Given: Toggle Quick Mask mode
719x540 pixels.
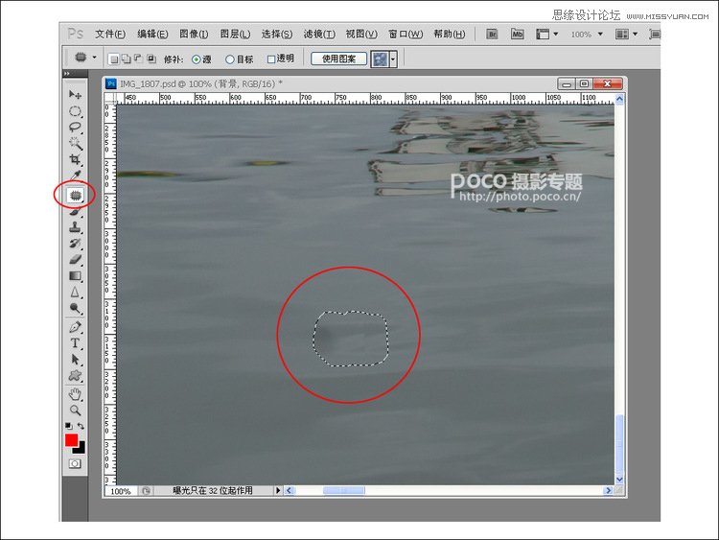Looking at the screenshot, I should 75,464.
